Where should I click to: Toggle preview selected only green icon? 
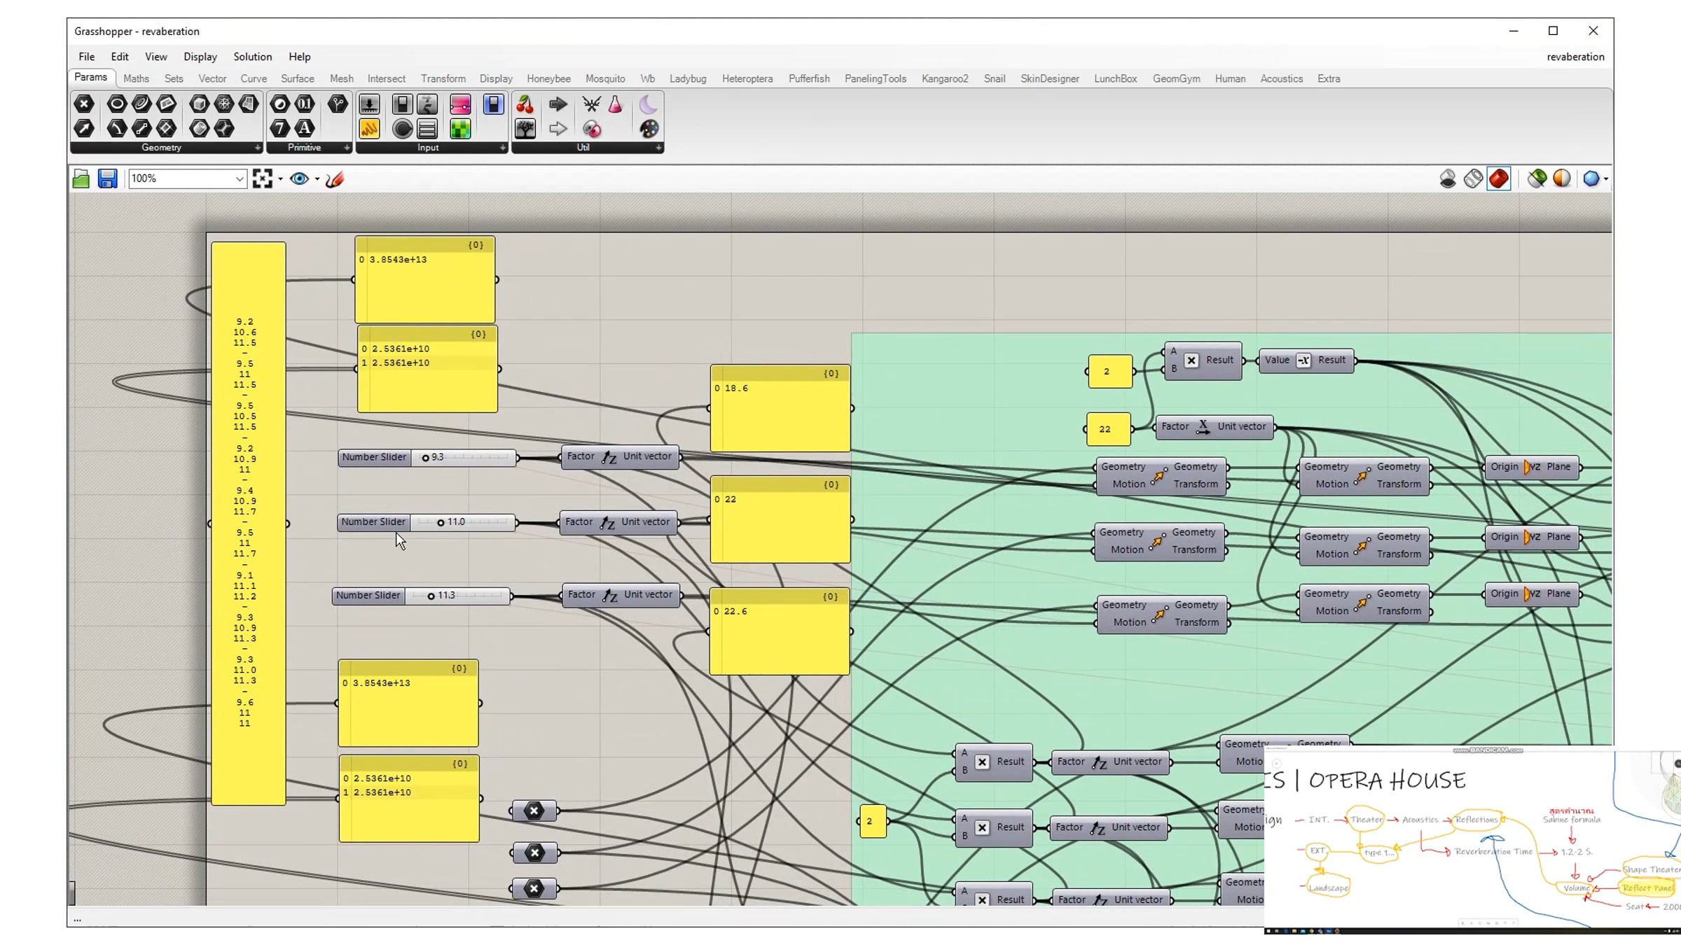[x=1537, y=179]
